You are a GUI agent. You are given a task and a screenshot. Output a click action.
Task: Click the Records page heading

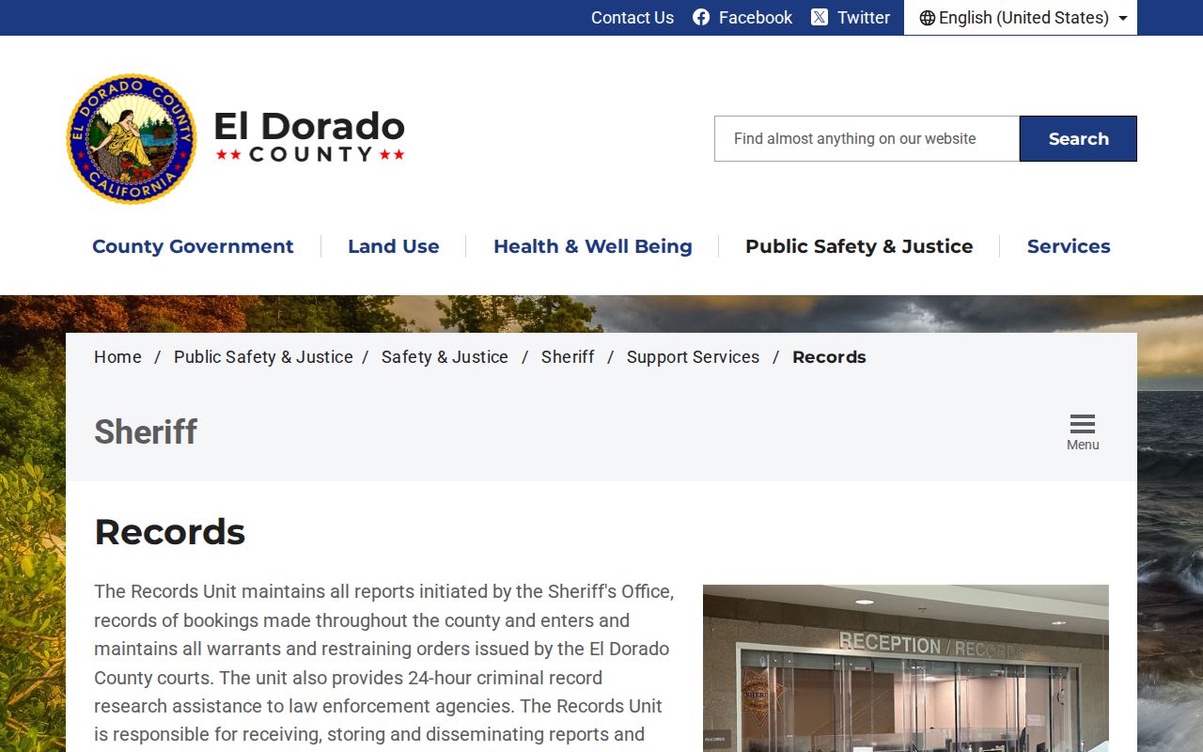(170, 532)
